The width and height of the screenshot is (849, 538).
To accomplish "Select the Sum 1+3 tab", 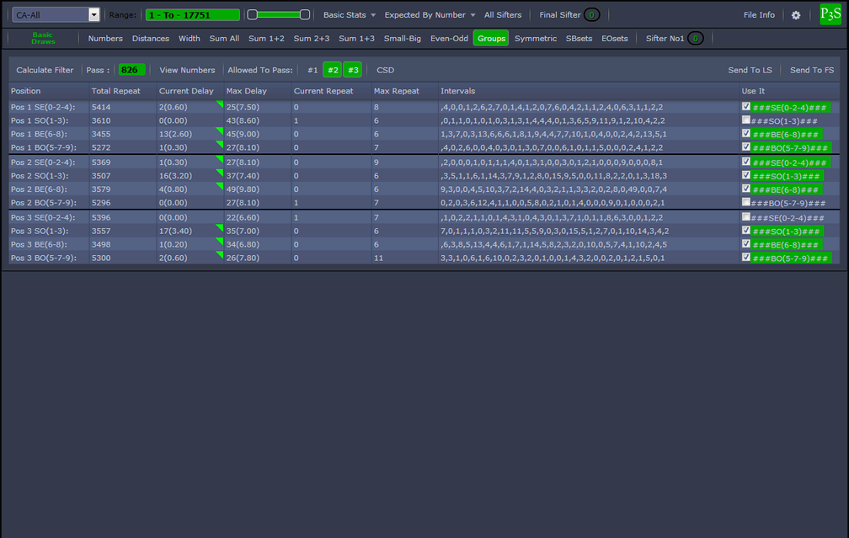I will 356,39.
